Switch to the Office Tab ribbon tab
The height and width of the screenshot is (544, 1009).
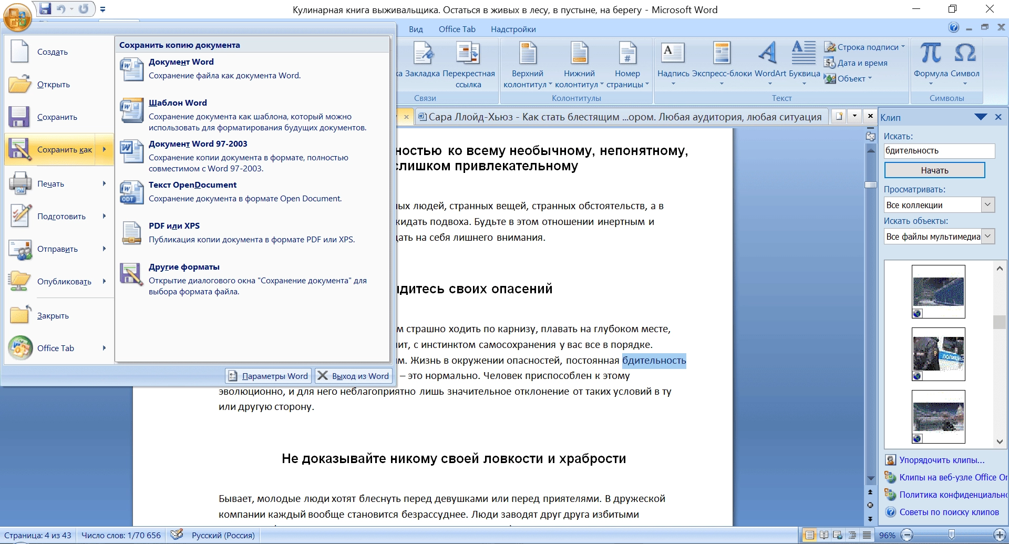pos(457,29)
